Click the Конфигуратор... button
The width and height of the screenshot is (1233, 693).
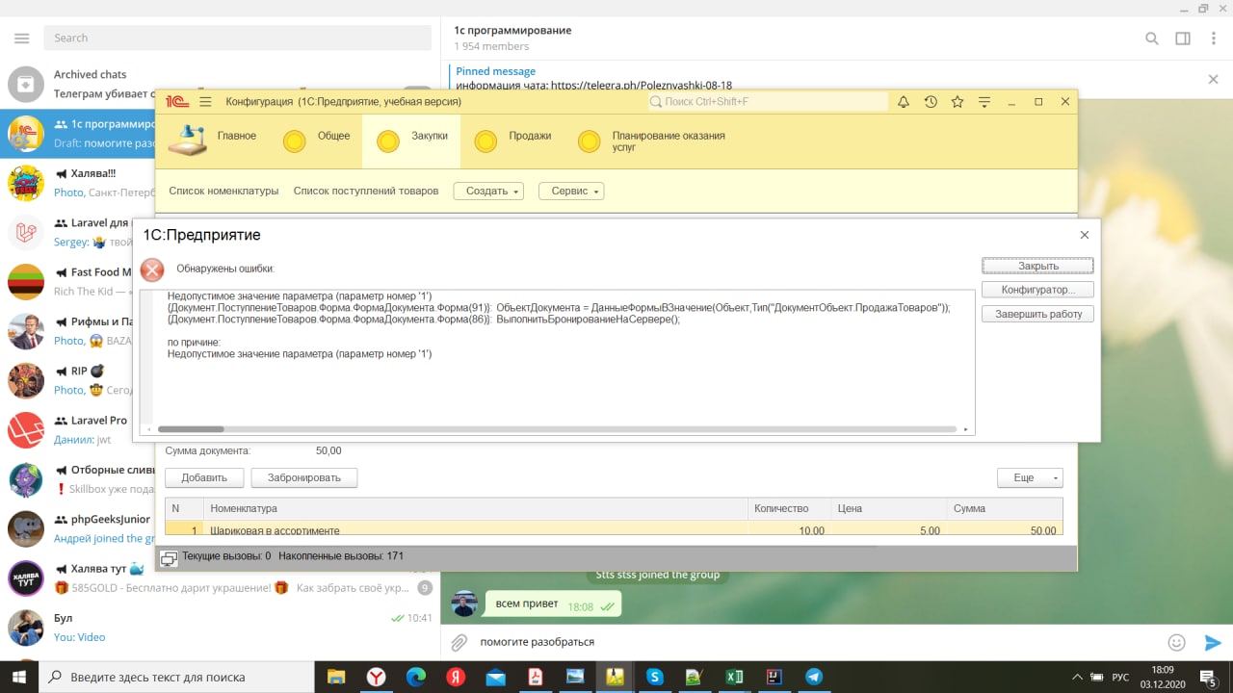[1037, 290]
